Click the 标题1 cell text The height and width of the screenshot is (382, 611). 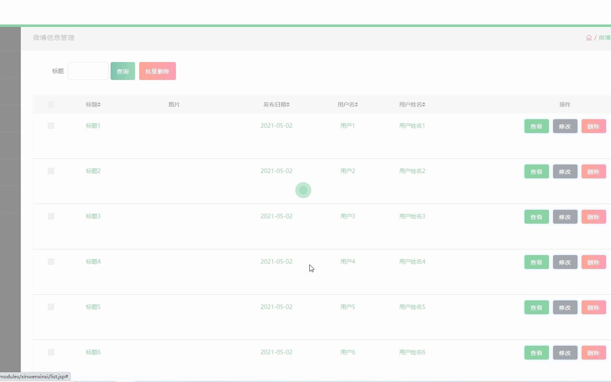pos(93,126)
